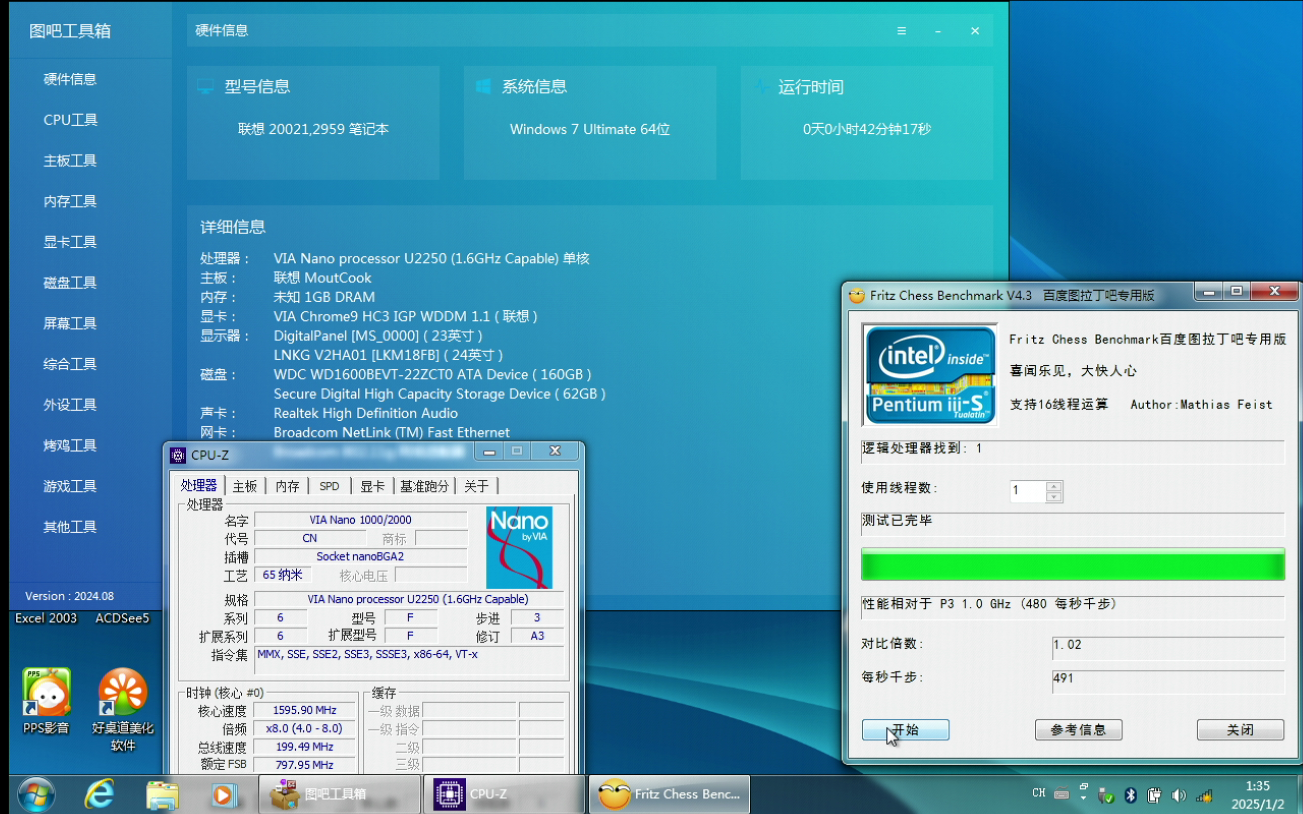Click the green benchmark progress bar
Screen dimensions: 1303x814
tap(1072, 564)
